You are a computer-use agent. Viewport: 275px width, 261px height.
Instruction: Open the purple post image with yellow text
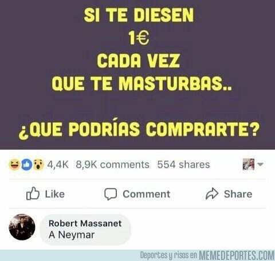[137, 75]
